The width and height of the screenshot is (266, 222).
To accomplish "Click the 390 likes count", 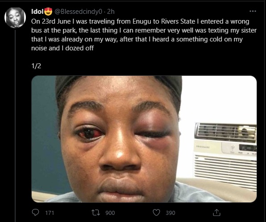I will coord(170,213).
